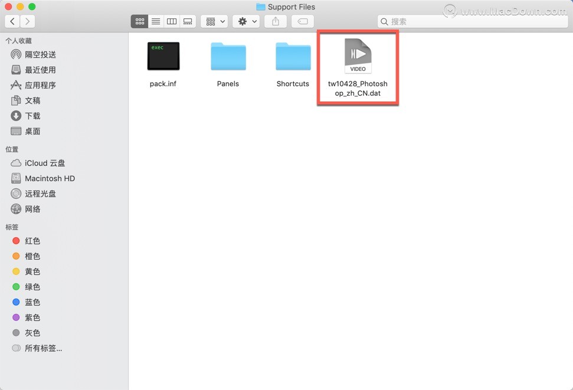Zoom the window with green button
573x390 pixels.
click(32, 6)
